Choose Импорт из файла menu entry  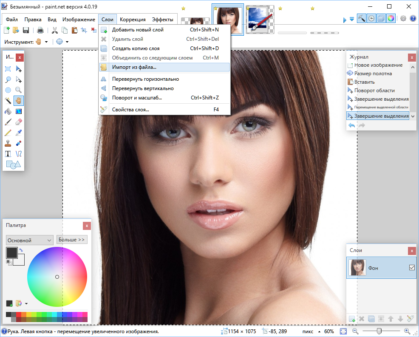point(134,67)
